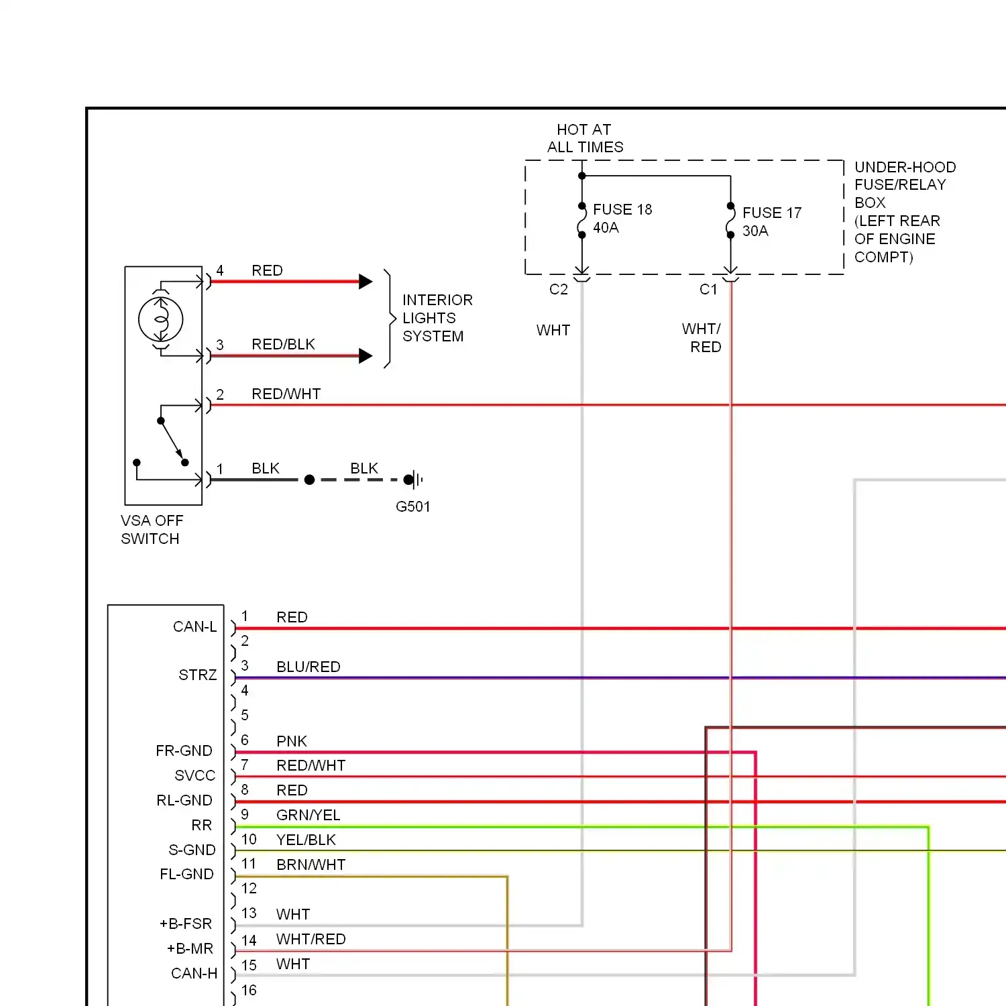
Task: Click the "GRN/YEL" wire label at pin 9
Action: click(309, 815)
